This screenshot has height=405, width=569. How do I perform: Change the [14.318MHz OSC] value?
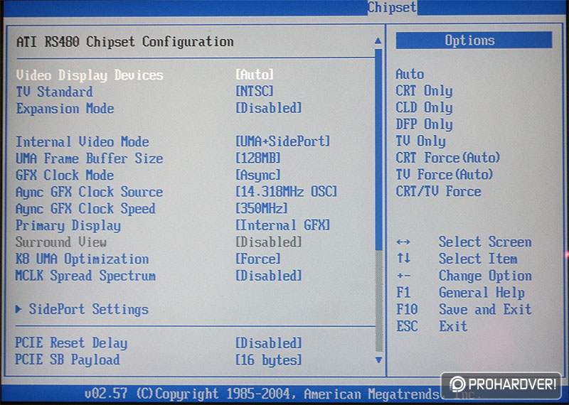tap(287, 192)
